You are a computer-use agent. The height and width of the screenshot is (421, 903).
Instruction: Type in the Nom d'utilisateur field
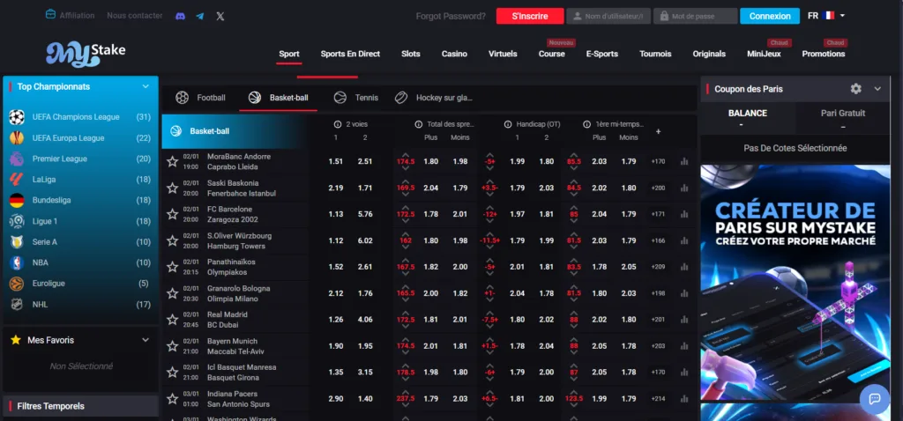click(608, 16)
